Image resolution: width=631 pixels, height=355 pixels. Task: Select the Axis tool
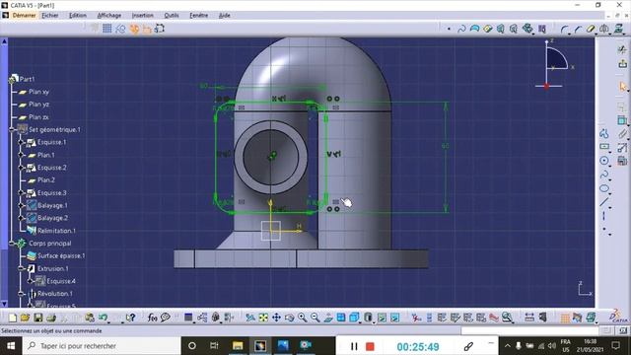pyautogui.click(x=603, y=216)
